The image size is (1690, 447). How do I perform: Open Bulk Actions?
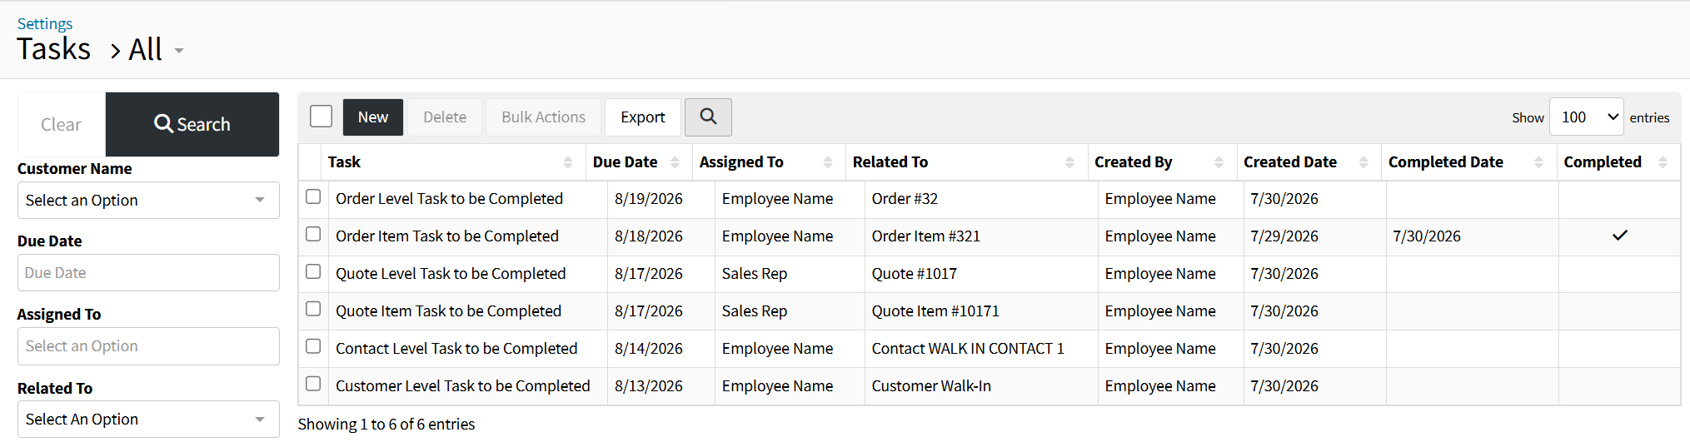(x=543, y=117)
